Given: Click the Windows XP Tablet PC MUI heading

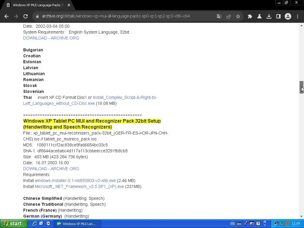Looking at the screenshot, I should [x=92, y=124].
